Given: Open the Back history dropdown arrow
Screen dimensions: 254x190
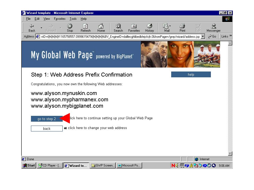Looking at the screenshot, I should (x=41, y=28).
